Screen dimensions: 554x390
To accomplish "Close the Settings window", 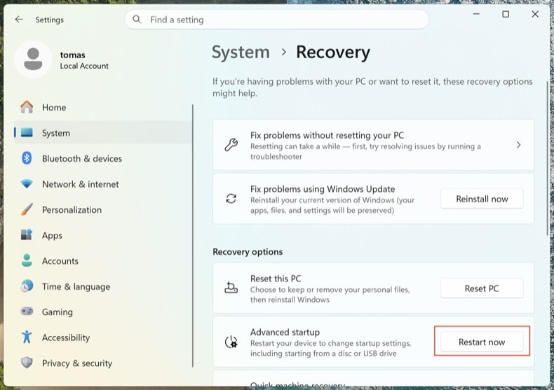I will pyautogui.click(x=535, y=14).
